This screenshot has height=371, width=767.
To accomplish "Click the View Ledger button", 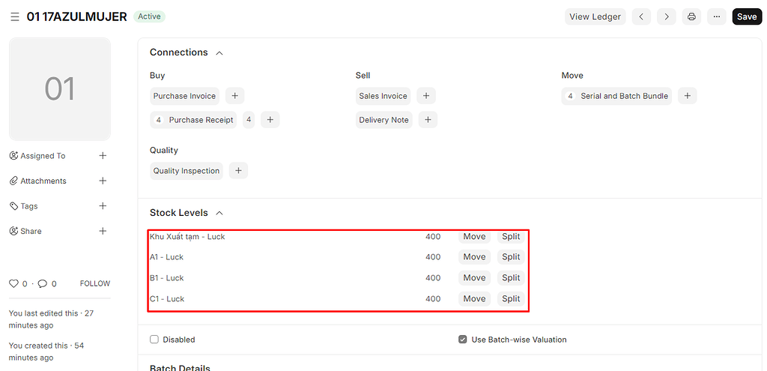I will (x=595, y=16).
